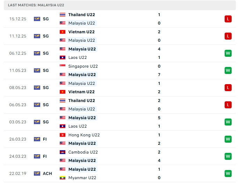The height and width of the screenshot is (183, 240).
Task: Open the Singapore U22 team link
Action: pos(83,66)
